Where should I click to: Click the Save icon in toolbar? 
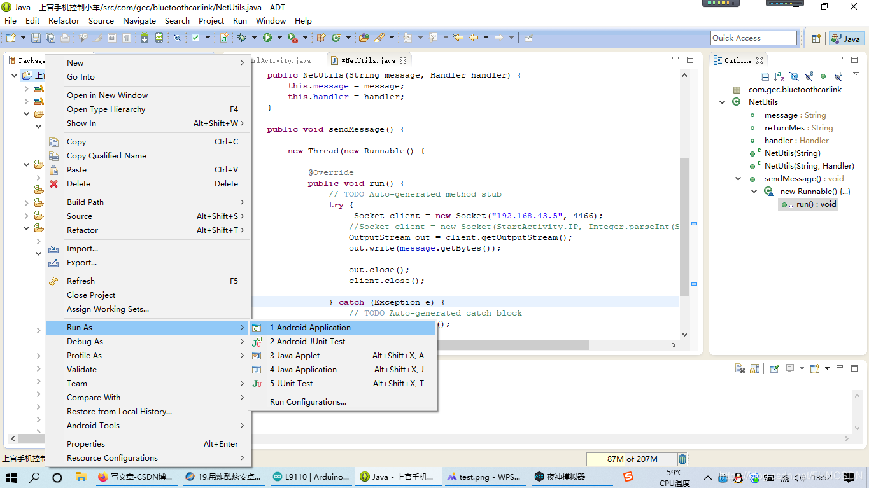click(x=36, y=38)
